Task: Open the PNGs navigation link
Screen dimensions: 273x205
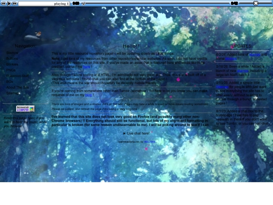Action: (11, 70)
